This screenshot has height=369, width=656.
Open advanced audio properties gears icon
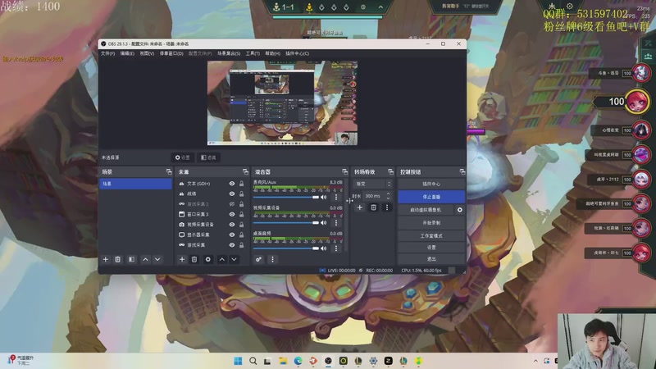258,259
